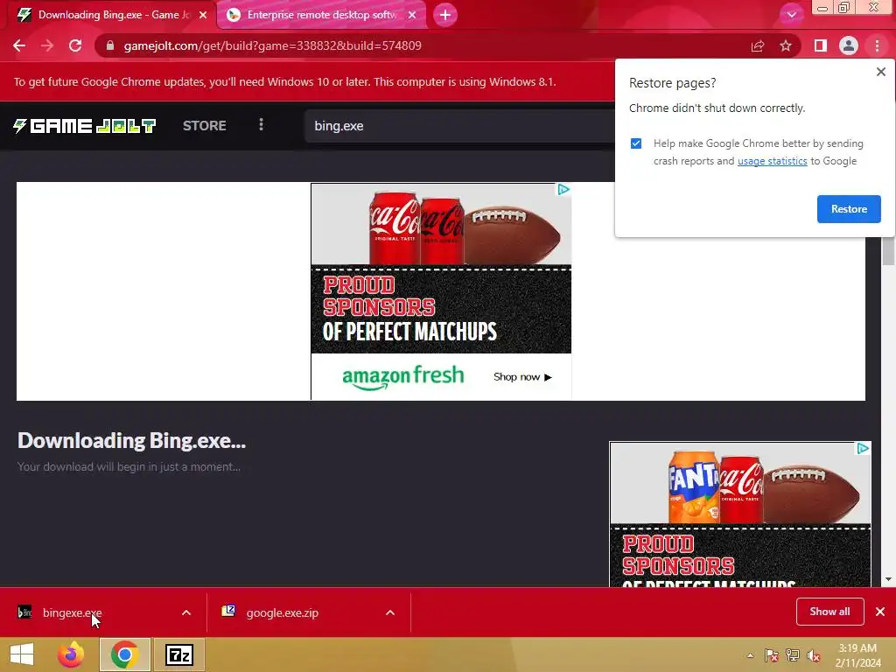Viewport: 896px width, 672px height.
Task: Click the muted volume tray icon
Action: tap(814, 655)
